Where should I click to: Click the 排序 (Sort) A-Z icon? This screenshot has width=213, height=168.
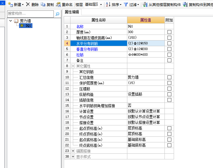[108, 4]
